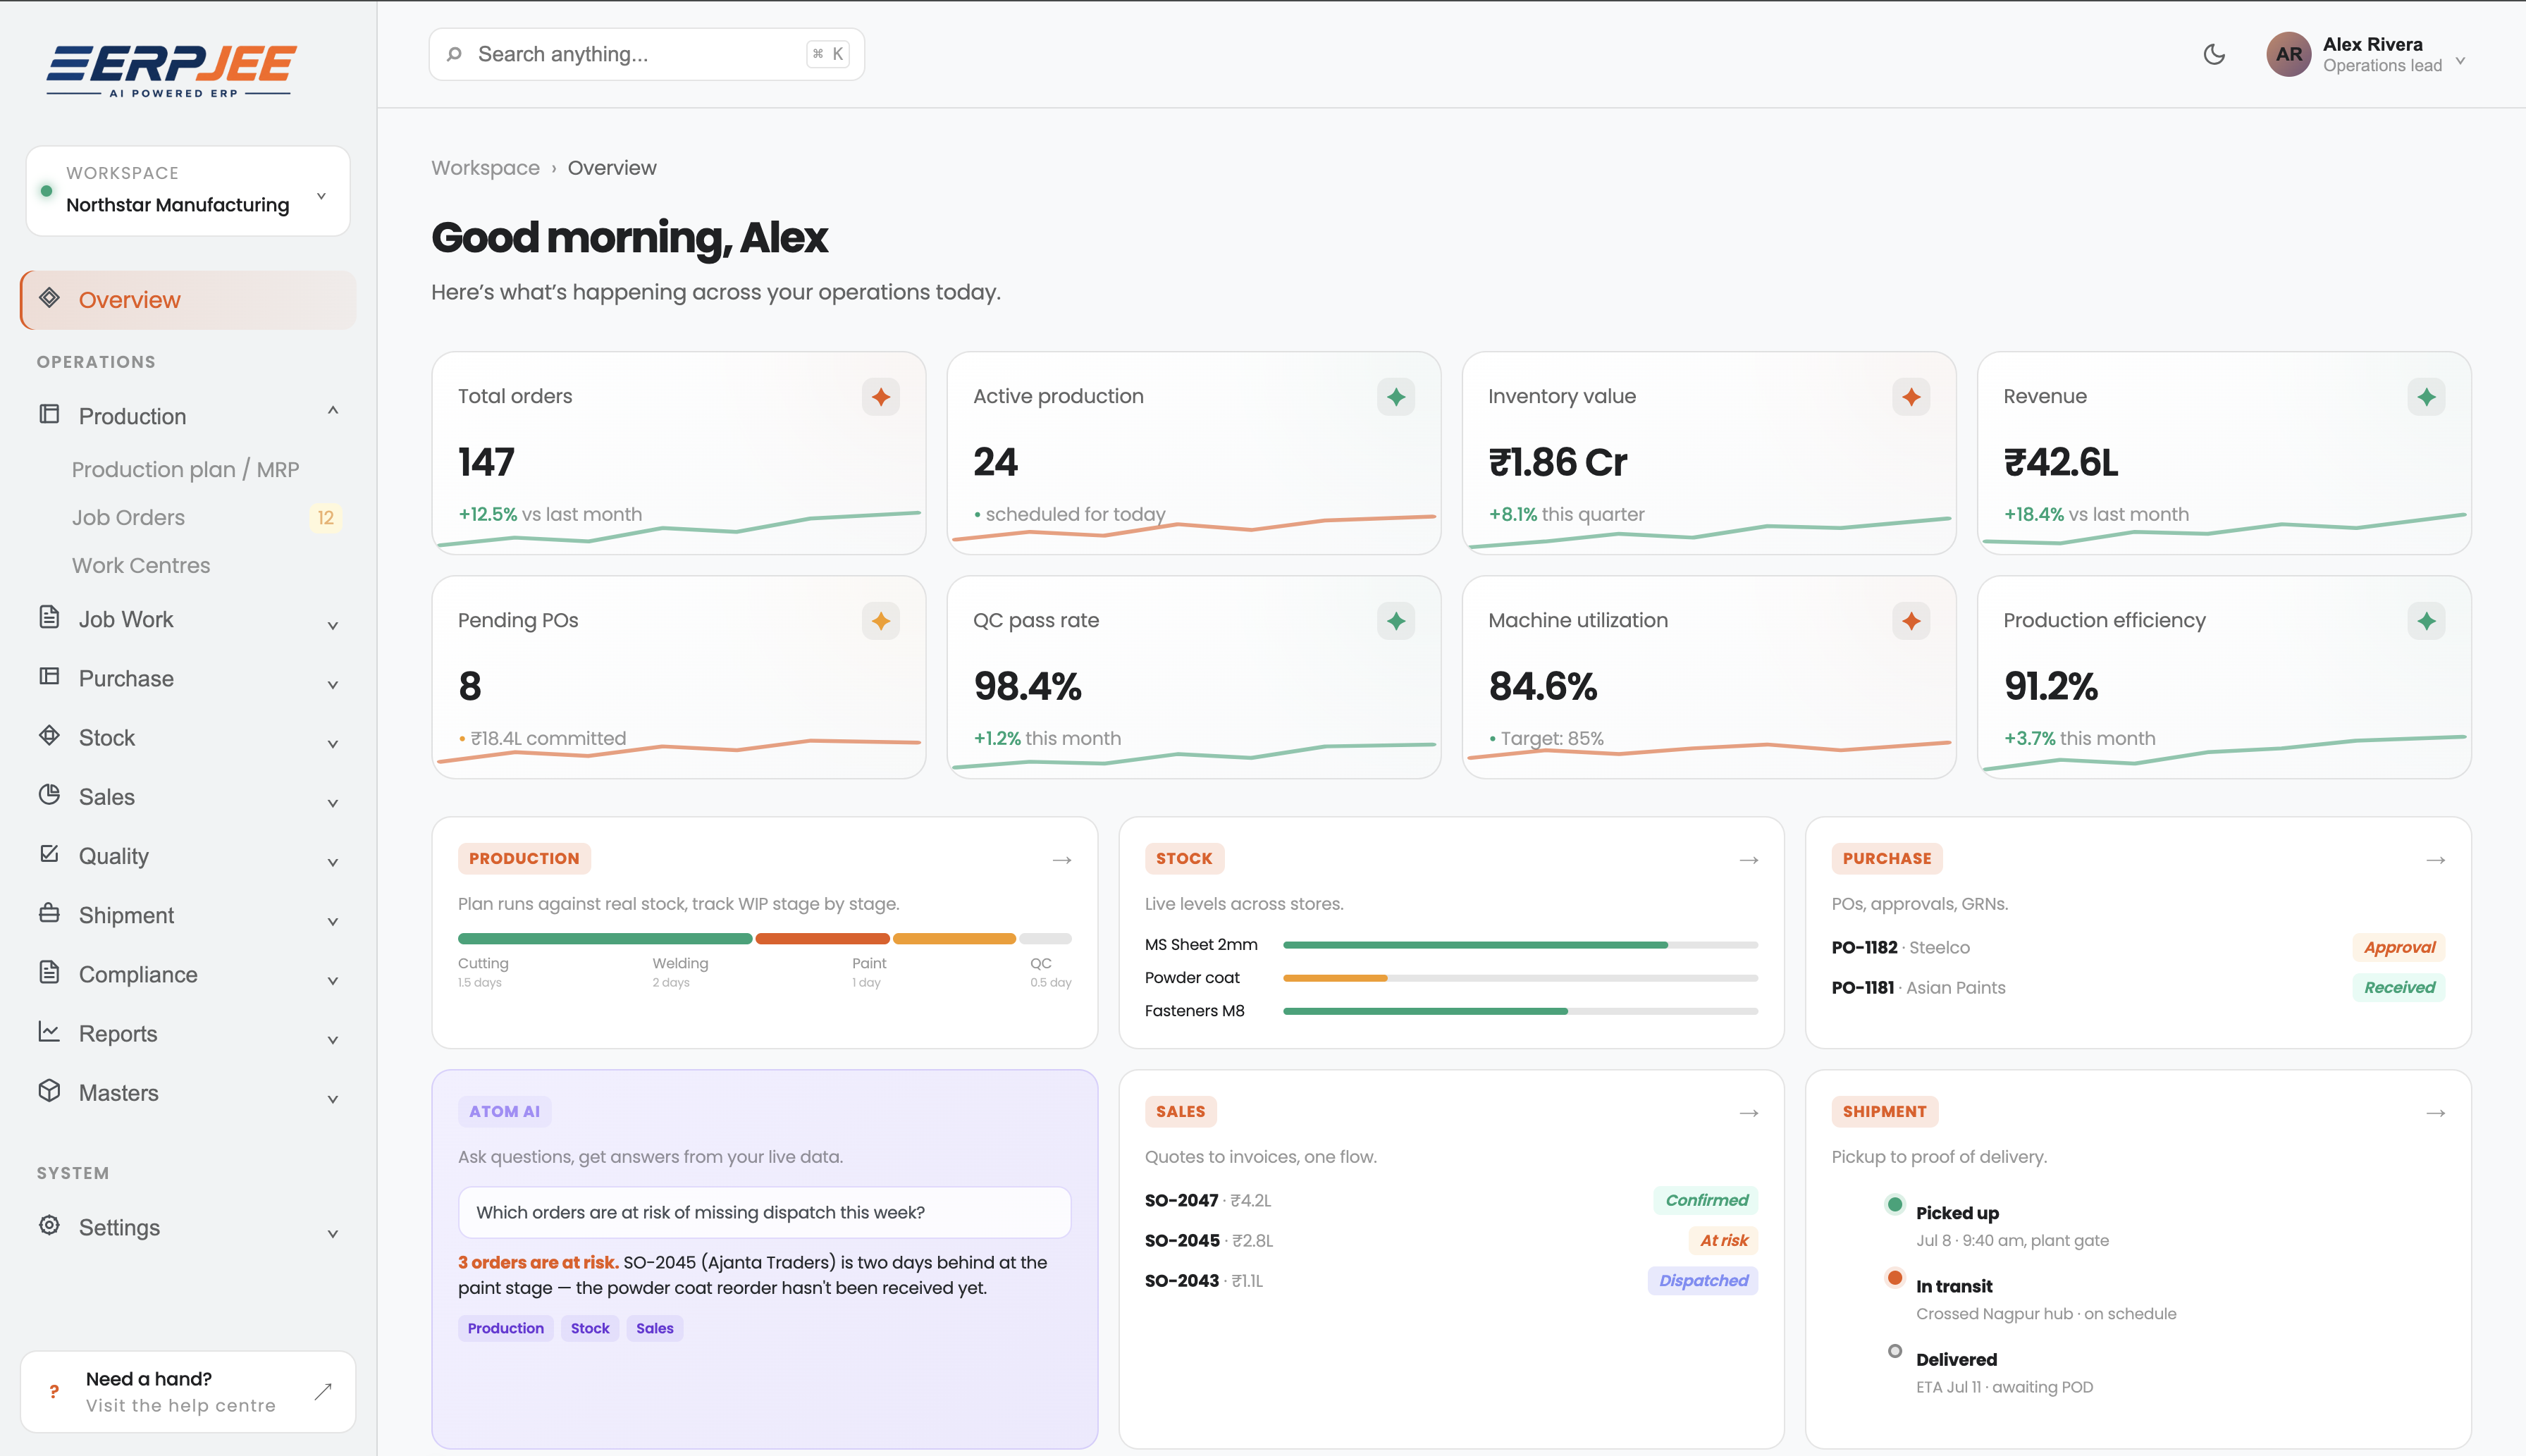
Task: Click the Workspace breadcrumb link
Action: tap(485, 168)
